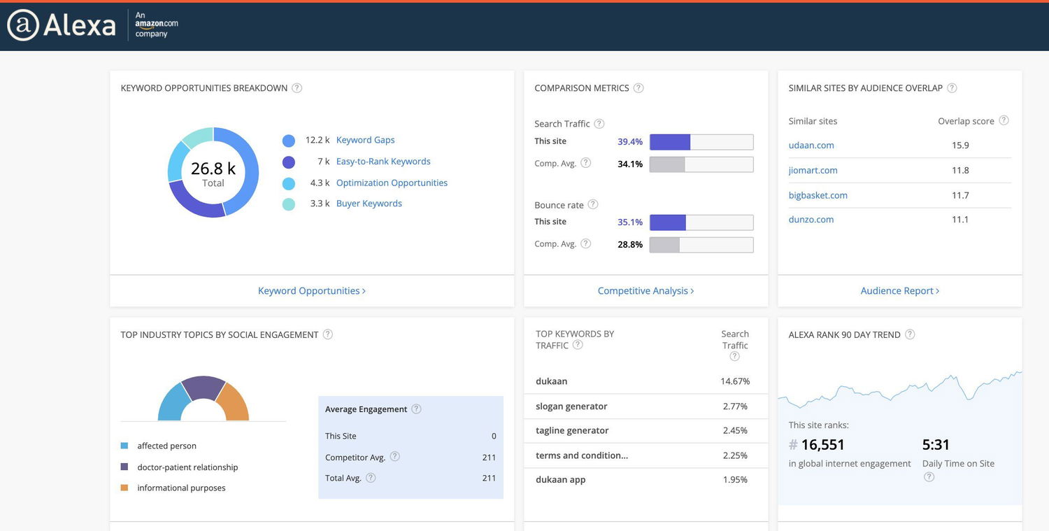Click help icon beside Search Traffic Comp. Avg.

coord(586,163)
